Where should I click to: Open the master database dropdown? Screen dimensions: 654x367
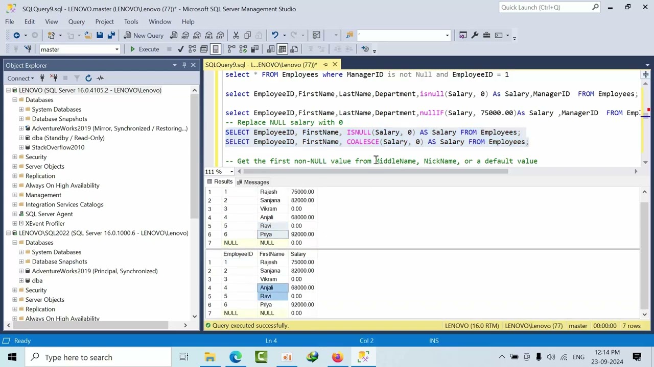click(116, 49)
